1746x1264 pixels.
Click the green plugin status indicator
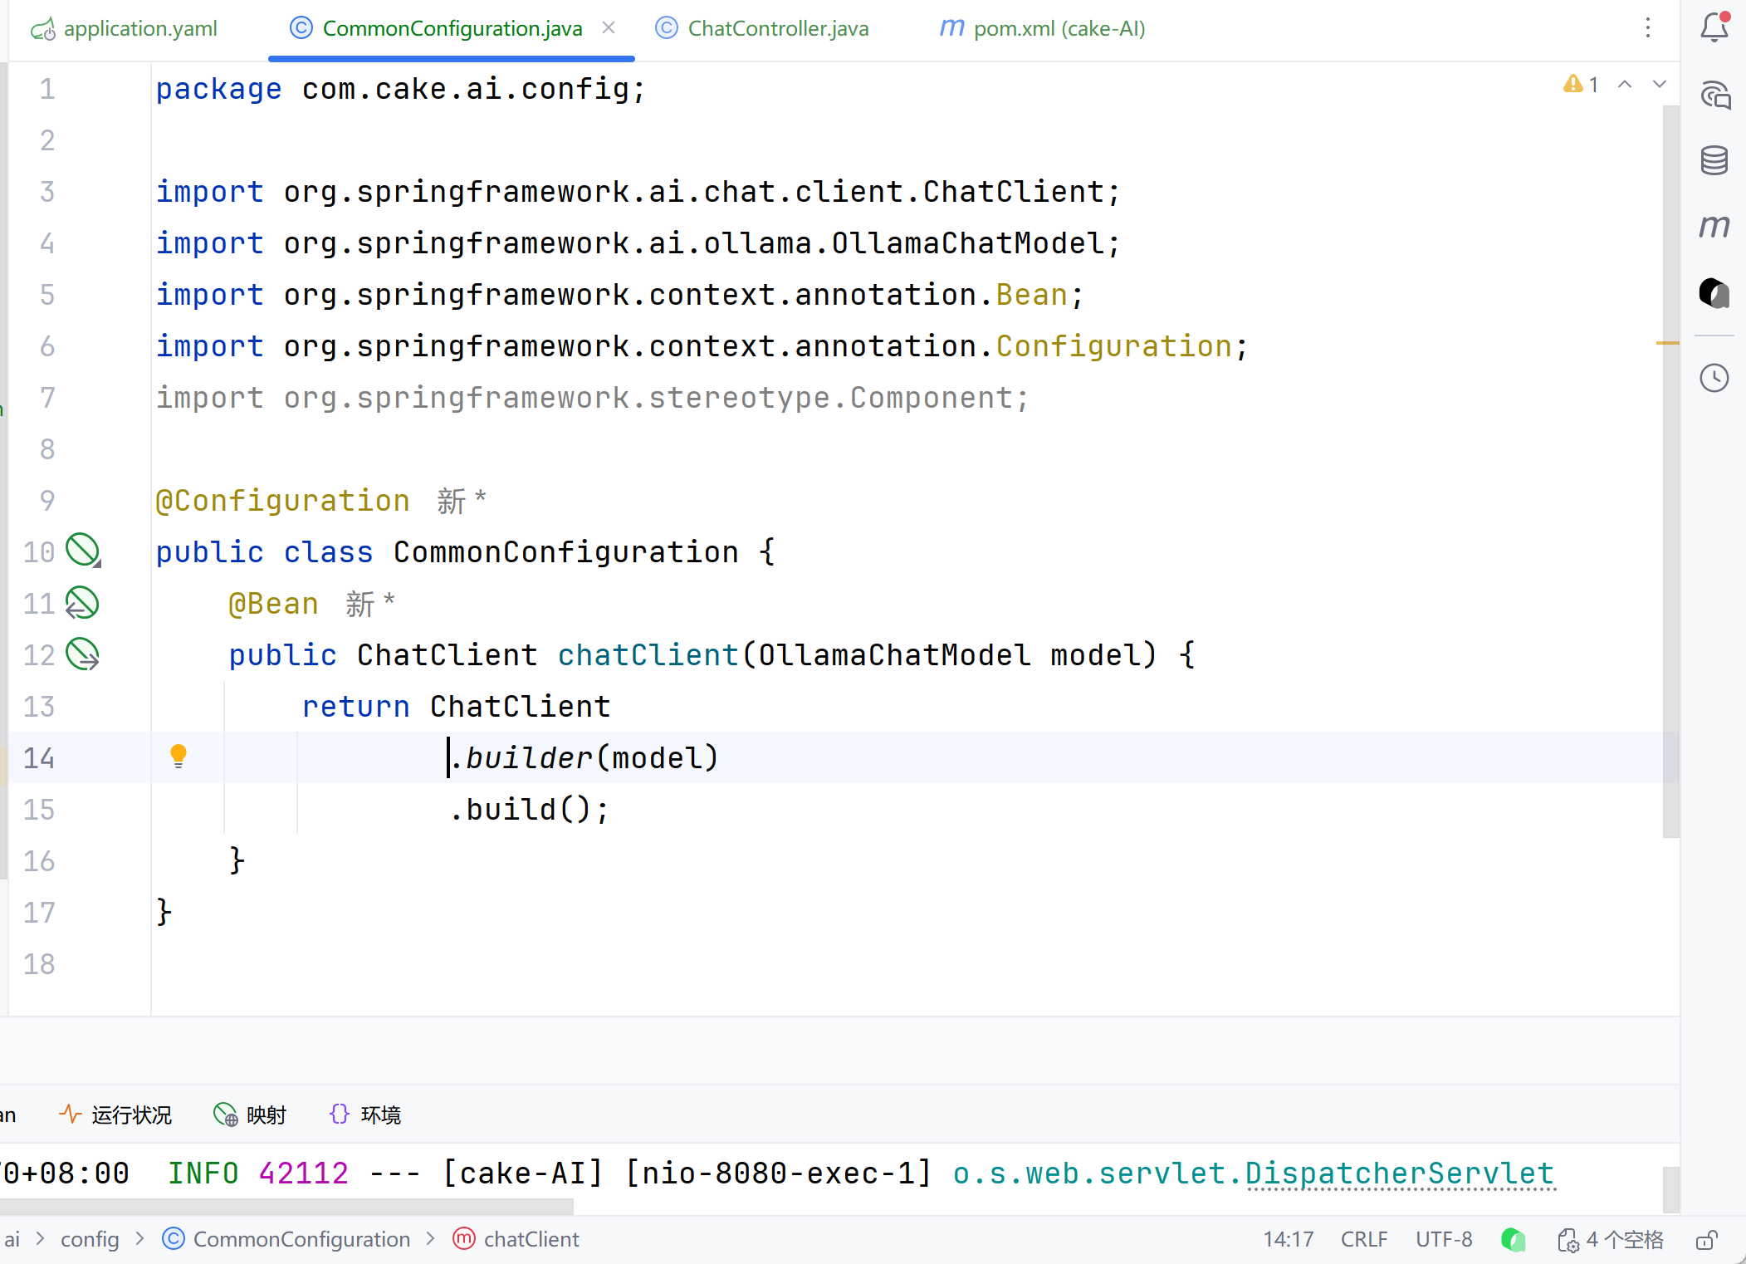(1513, 1240)
